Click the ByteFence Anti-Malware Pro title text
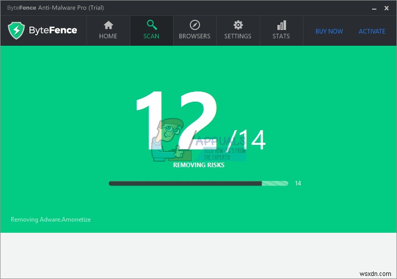This screenshot has width=397, height=279. click(x=55, y=8)
